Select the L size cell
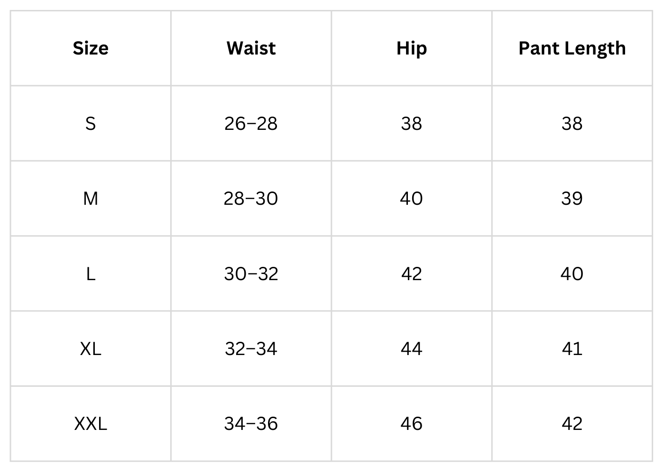 [x=91, y=273]
